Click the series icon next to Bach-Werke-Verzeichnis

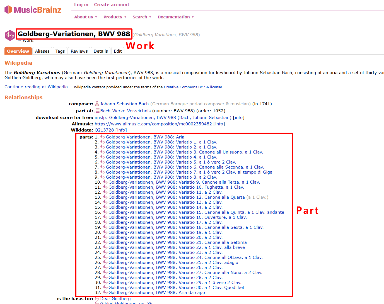(x=97, y=111)
